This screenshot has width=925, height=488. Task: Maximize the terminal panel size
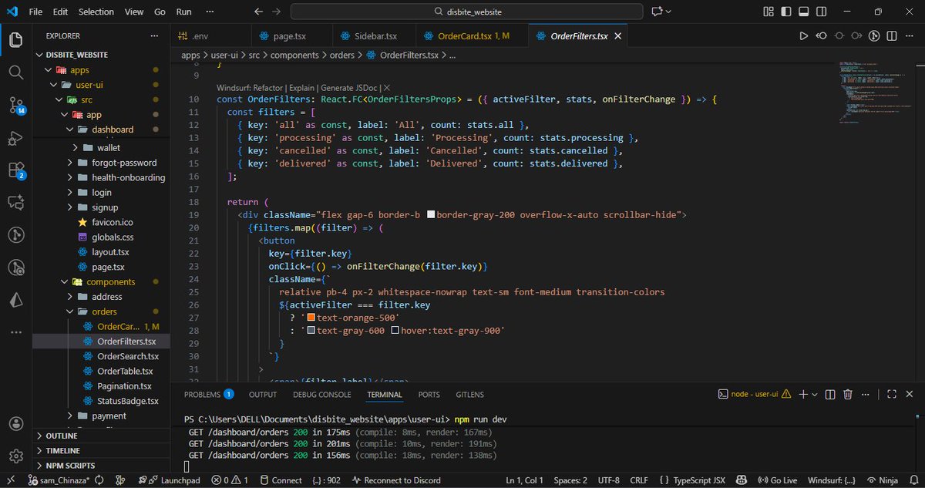pos(890,394)
